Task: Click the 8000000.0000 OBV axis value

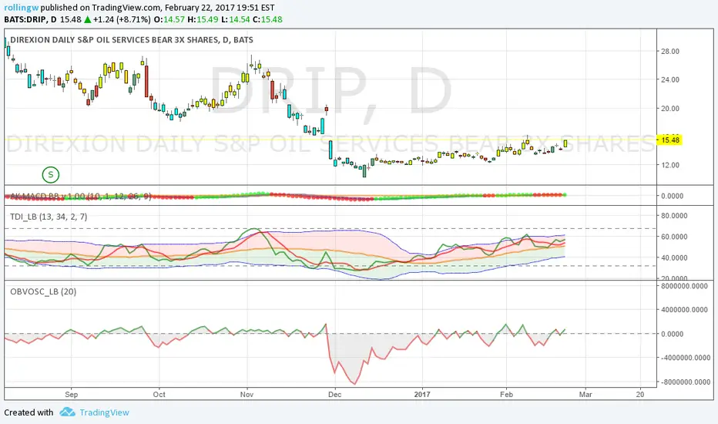Action: [685, 286]
